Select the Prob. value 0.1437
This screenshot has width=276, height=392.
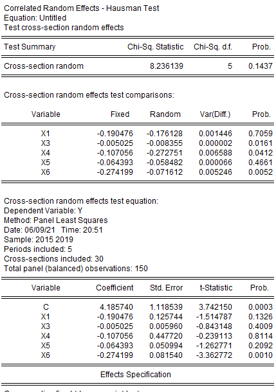point(260,66)
